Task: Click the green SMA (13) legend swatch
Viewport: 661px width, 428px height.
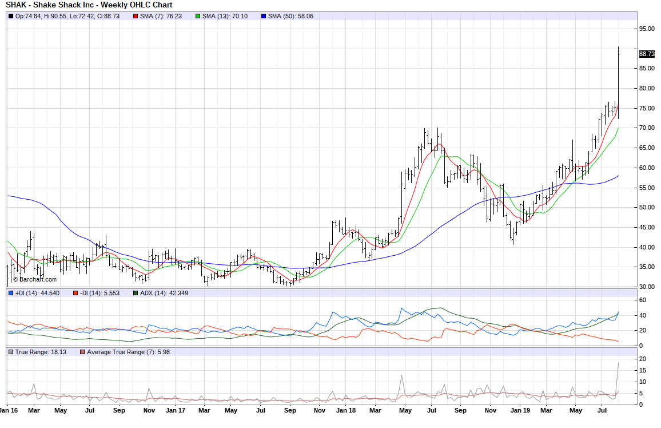Action: point(198,17)
